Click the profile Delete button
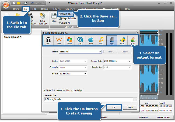Image resolution: width=175 pixels, height=122 pixels. pos(125,52)
